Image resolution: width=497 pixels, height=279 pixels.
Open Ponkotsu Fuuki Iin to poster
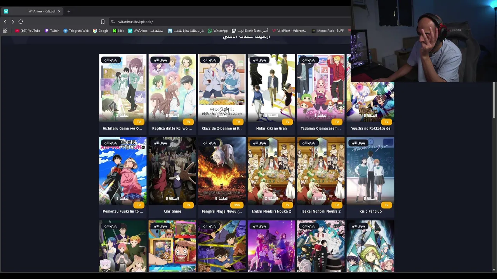(123, 171)
